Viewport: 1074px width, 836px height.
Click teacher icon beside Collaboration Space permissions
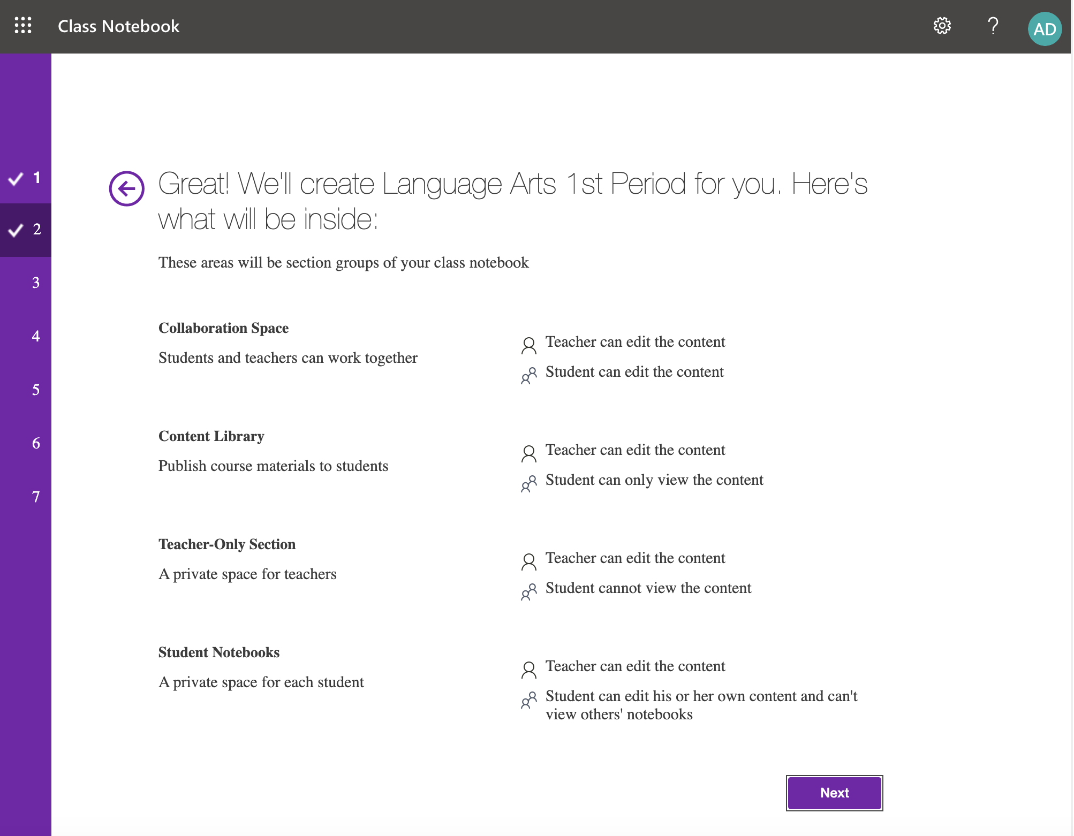(528, 345)
